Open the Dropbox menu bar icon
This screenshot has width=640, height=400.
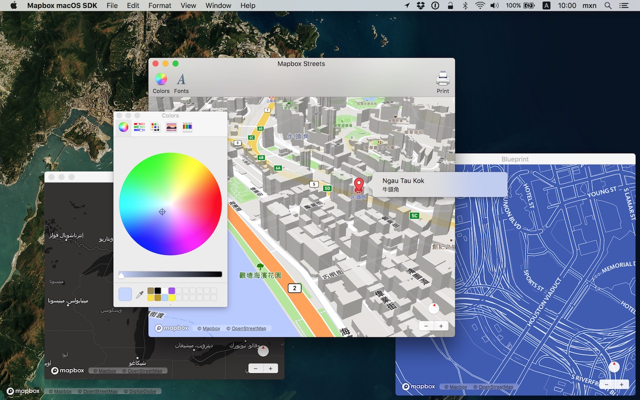(421, 5)
